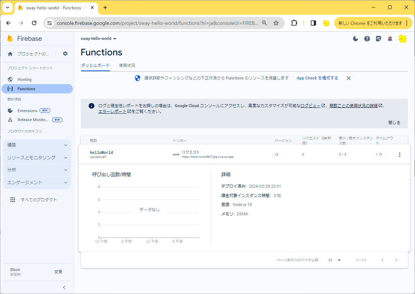
Task: Focus the Chrome address bar URL
Action: 157,23
